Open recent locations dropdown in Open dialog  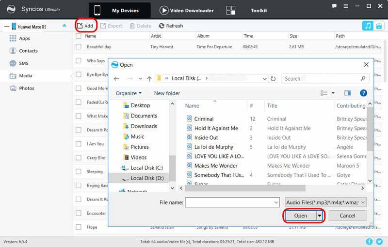coord(140,79)
